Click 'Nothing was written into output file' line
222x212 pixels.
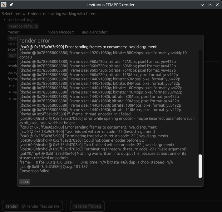point(103,156)
